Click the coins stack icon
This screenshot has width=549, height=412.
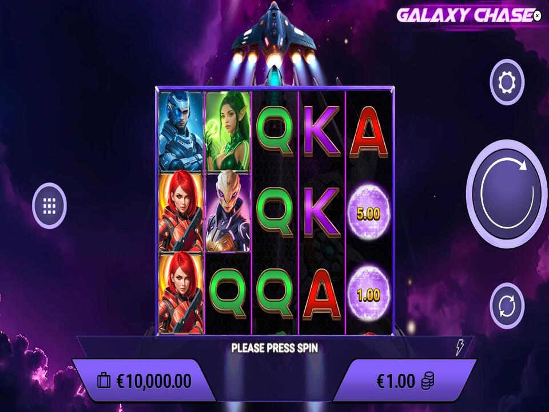428,381
